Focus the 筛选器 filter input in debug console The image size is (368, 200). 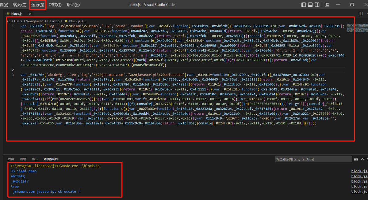pos(313,159)
